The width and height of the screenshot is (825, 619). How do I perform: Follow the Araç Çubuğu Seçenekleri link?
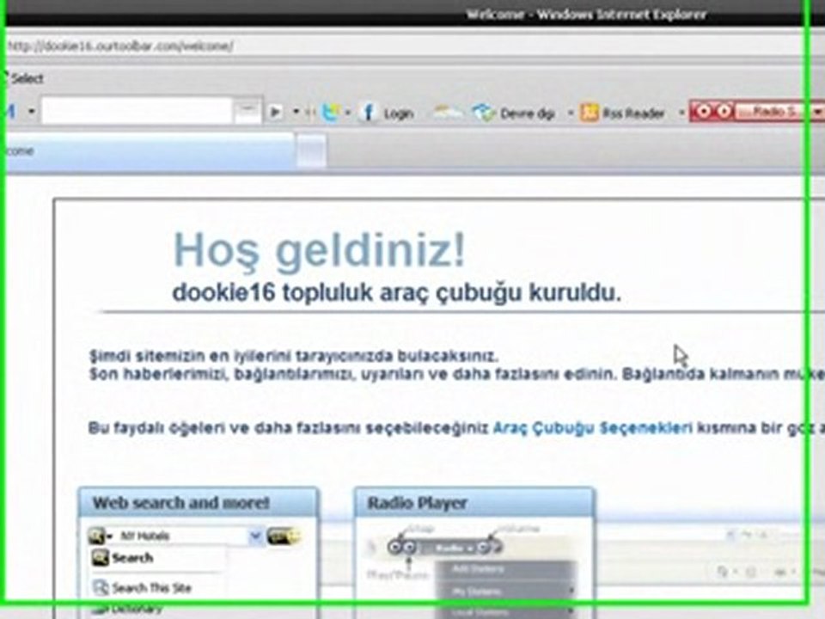click(x=592, y=428)
